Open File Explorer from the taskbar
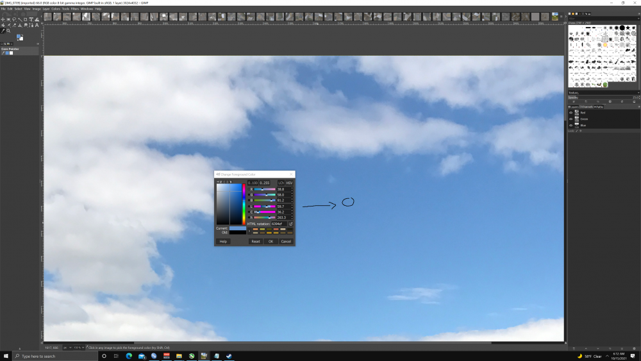This screenshot has width=641, height=361. (x=179, y=356)
